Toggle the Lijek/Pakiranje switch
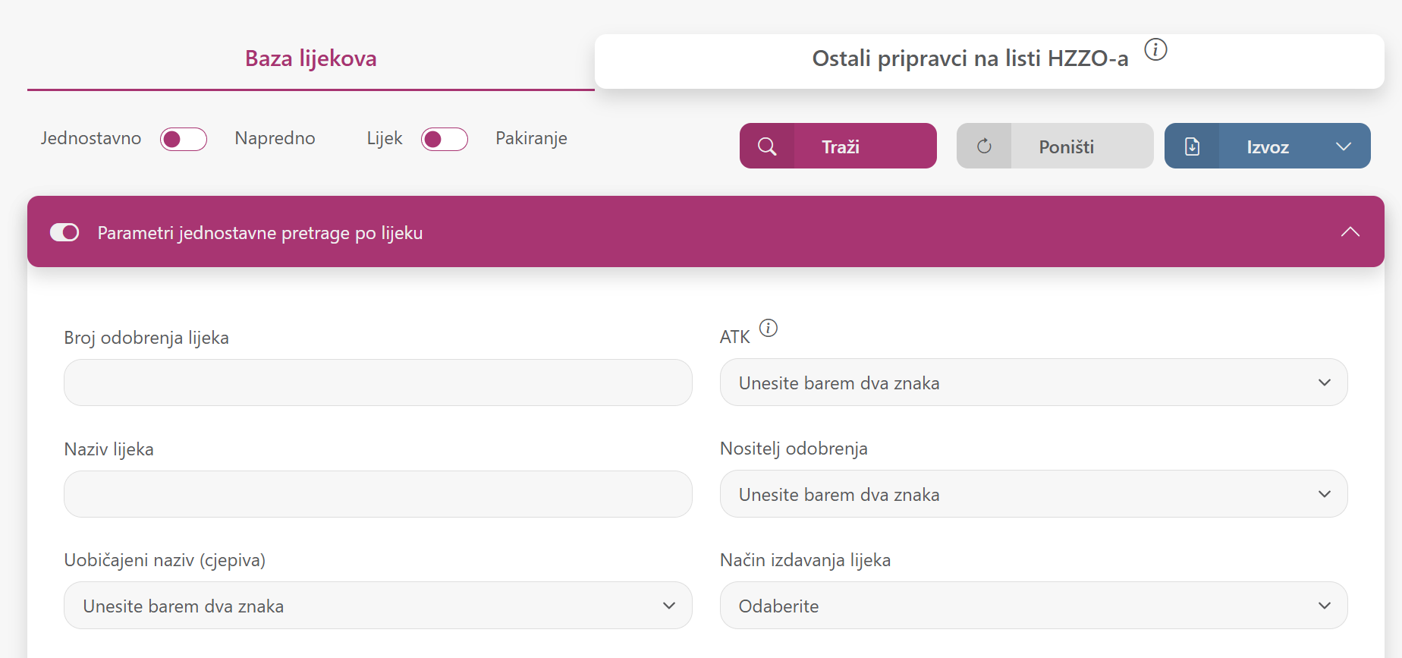This screenshot has width=1402, height=658. pyautogui.click(x=445, y=140)
